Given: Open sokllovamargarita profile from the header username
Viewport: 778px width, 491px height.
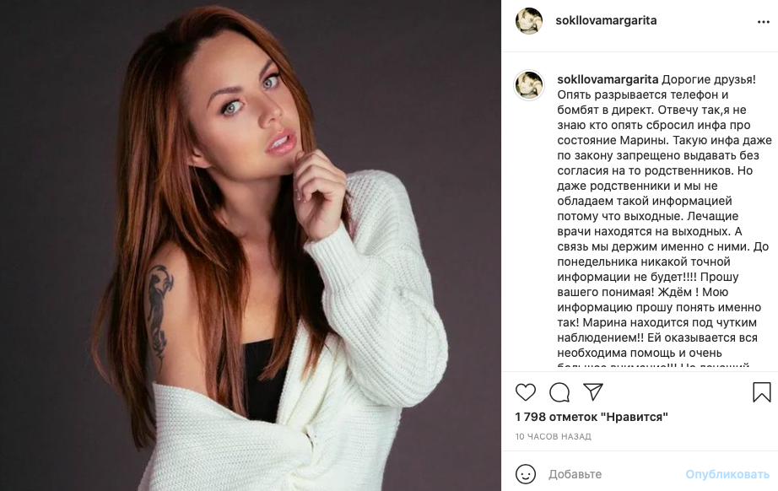Looking at the screenshot, I should pyautogui.click(x=606, y=20).
